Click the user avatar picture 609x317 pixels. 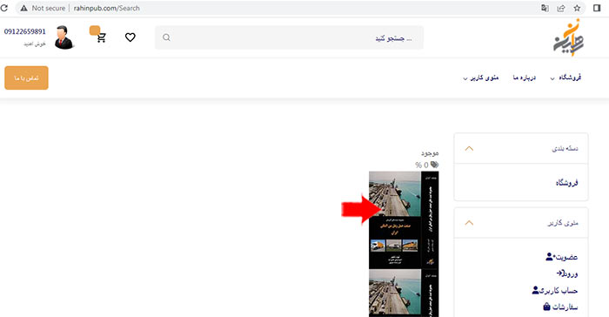[64, 37]
